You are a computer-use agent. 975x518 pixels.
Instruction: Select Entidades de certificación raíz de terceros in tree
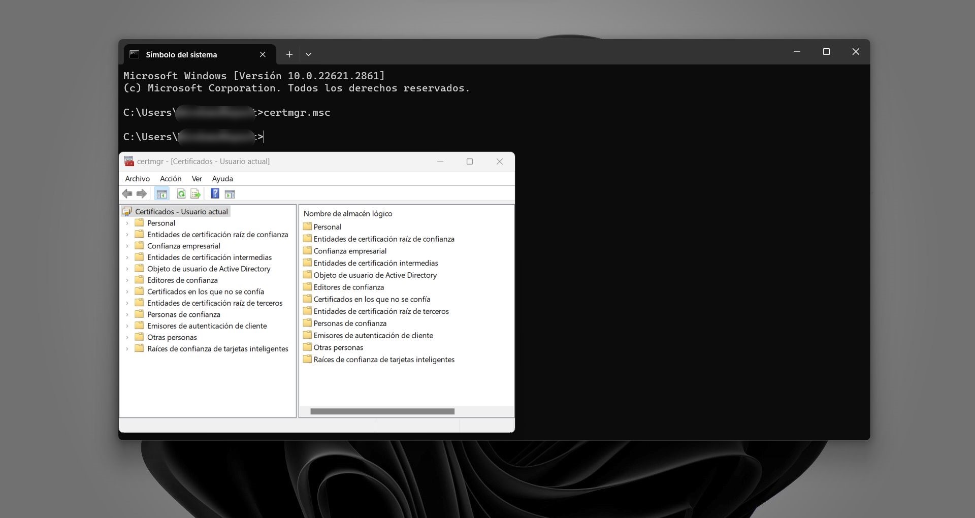(215, 303)
